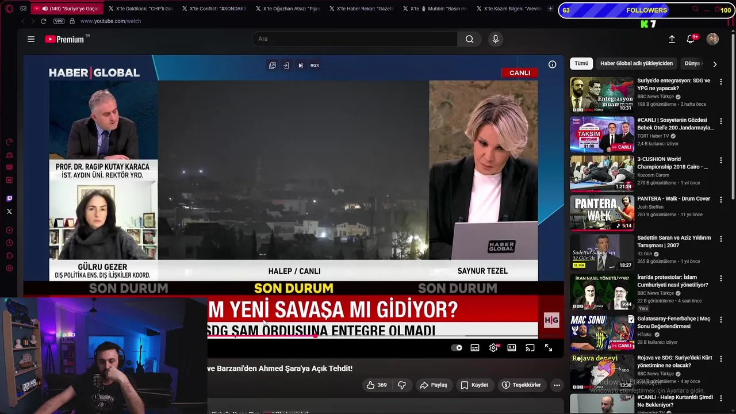Open sidebar Extensions cube icon

click(x=9, y=256)
